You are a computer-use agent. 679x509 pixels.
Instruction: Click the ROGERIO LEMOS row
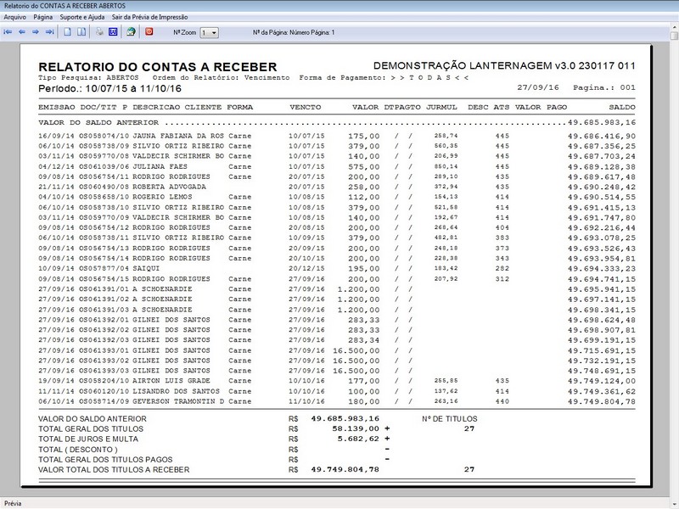[337, 197]
